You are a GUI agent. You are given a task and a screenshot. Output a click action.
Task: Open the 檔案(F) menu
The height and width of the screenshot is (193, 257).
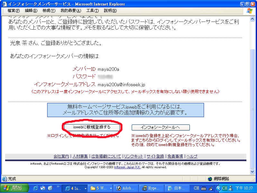13,11
